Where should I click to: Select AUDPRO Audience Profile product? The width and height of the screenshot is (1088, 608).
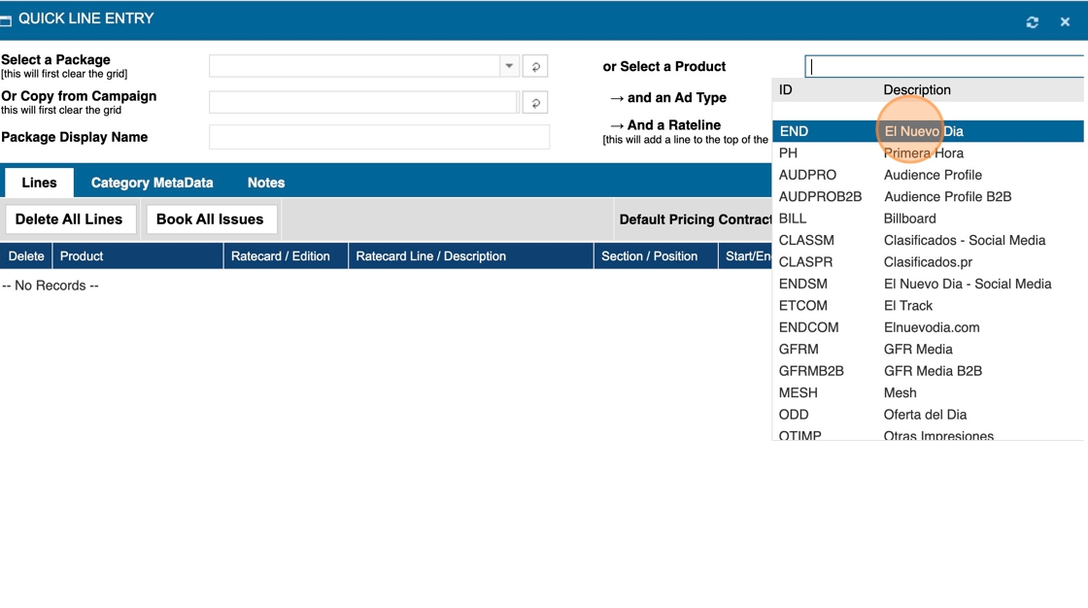pos(928,175)
